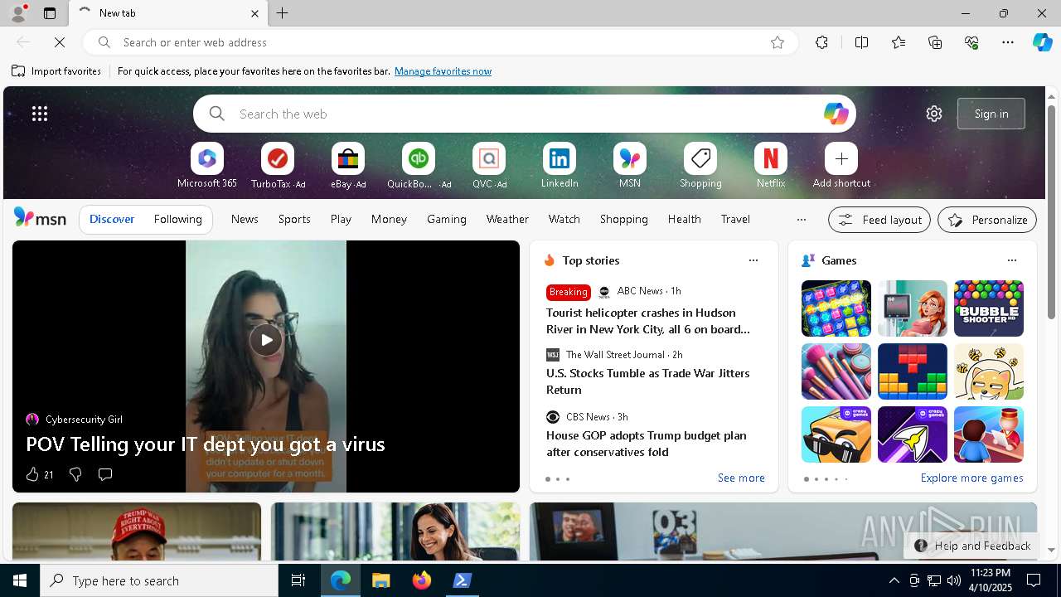The width and height of the screenshot is (1061, 597).
Task: Open the Collections toolbar button
Action: [x=935, y=42]
